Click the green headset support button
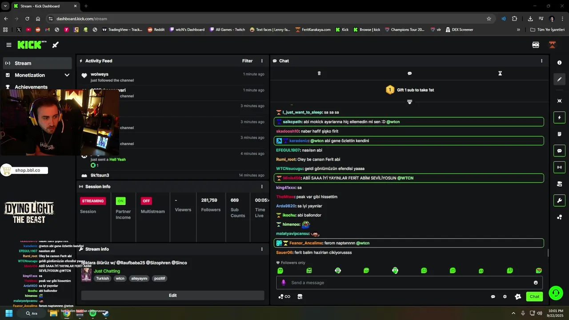Image resolution: width=569 pixels, height=320 pixels. [x=556, y=293]
